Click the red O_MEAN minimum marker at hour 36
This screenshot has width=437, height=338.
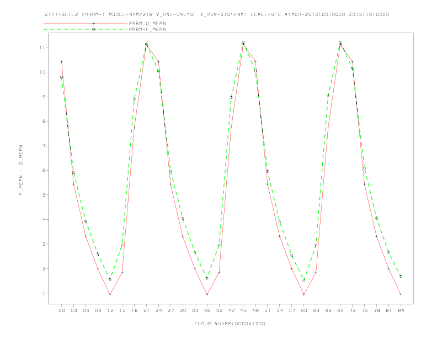[x=207, y=294]
